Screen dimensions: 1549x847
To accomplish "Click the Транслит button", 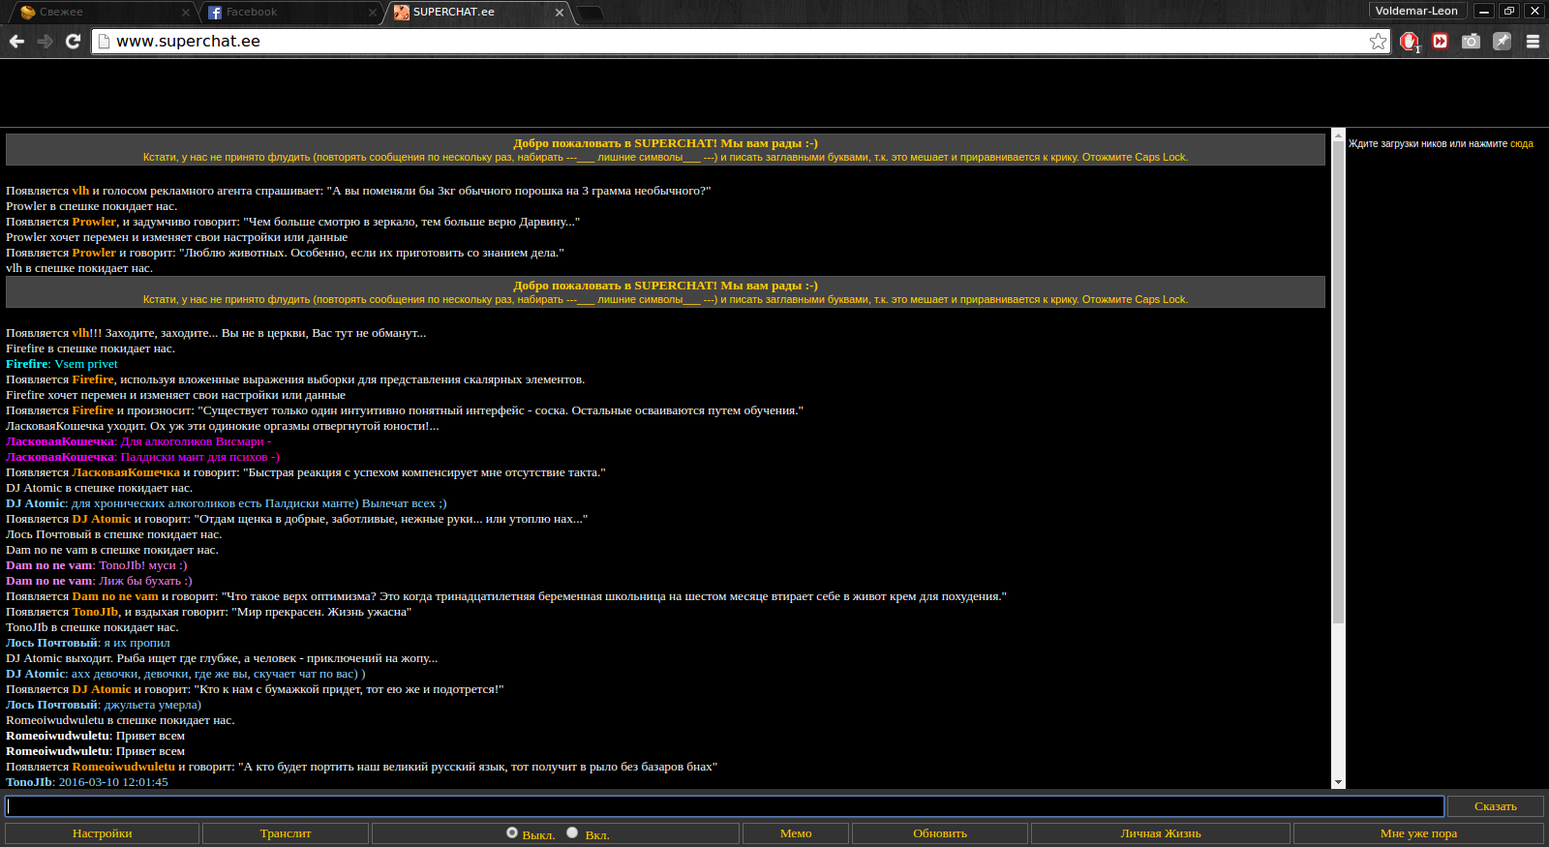I will (286, 833).
